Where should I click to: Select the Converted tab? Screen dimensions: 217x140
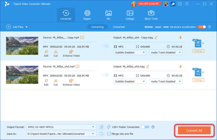[119, 27]
